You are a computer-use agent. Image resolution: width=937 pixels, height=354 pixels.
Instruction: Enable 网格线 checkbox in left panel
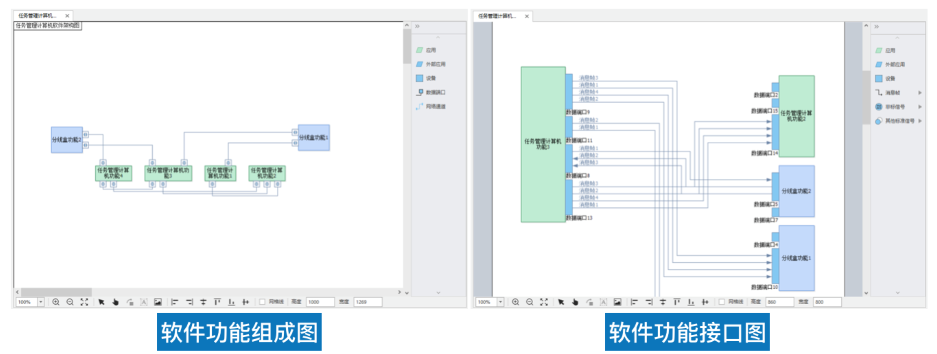(x=262, y=302)
